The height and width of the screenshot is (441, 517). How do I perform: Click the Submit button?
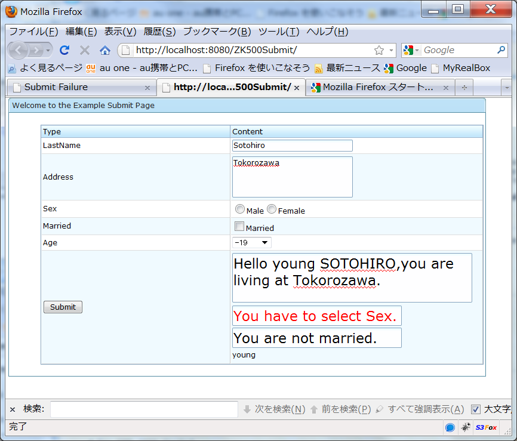(x=63, y=307)
